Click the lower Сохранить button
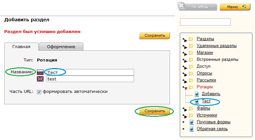The width and height of the screenshot is (255, 140). coord(155,111)
